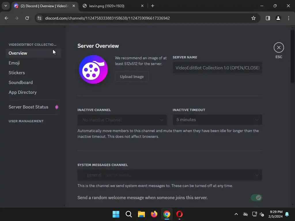Image resolution: width=295 pixels, height=221 pixels.
Task: Open the System Messages Channel dropdown
Action: pos(169,175)
